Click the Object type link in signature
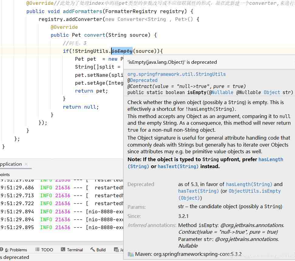295x261 pixels. point(272,92)
